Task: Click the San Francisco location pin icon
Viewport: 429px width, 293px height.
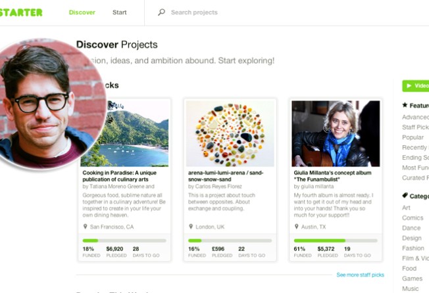Action: click(86, 227)
